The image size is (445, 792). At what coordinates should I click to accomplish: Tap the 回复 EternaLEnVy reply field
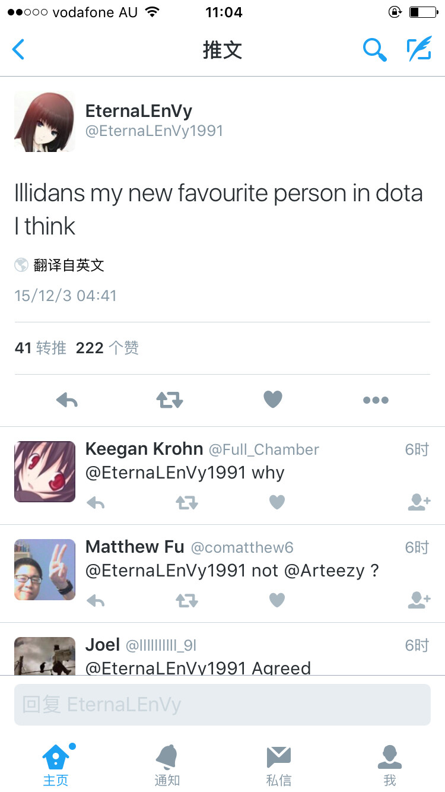[x=223, y=705]
